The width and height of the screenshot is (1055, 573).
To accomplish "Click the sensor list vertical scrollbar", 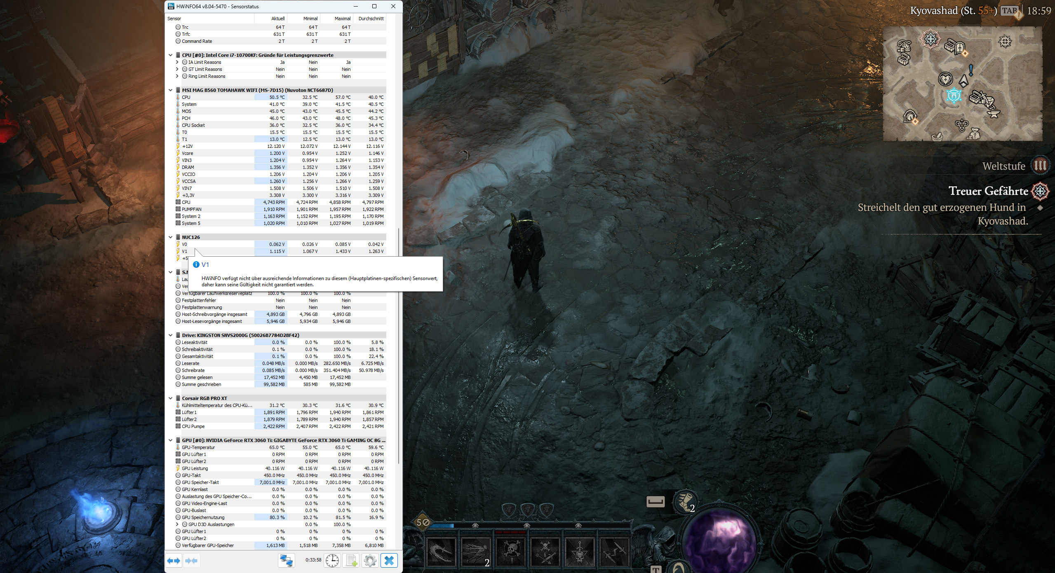I will coord(399,346).
